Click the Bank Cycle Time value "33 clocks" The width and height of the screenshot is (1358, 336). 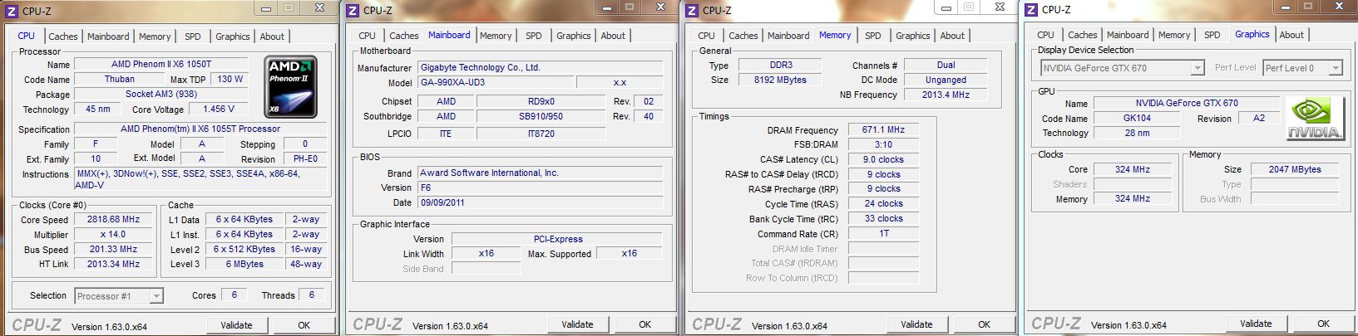click(883, 218)
